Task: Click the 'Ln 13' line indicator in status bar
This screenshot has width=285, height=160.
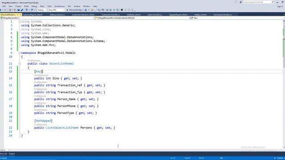Action: pyautogui.click(x=173, y=158)
